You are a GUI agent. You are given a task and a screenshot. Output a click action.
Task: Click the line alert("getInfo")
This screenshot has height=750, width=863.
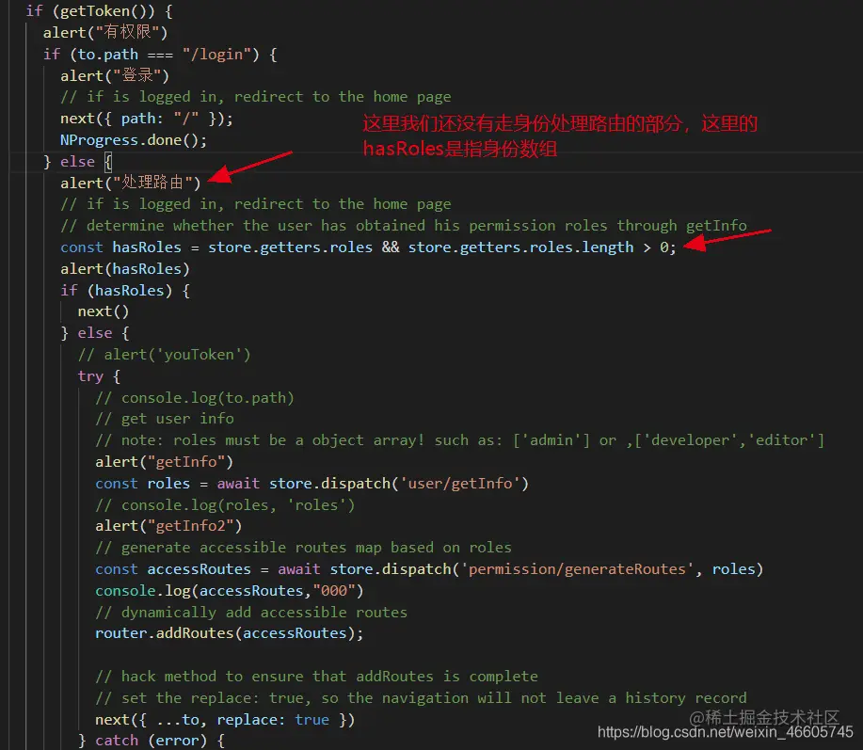[x=164, y=462]
